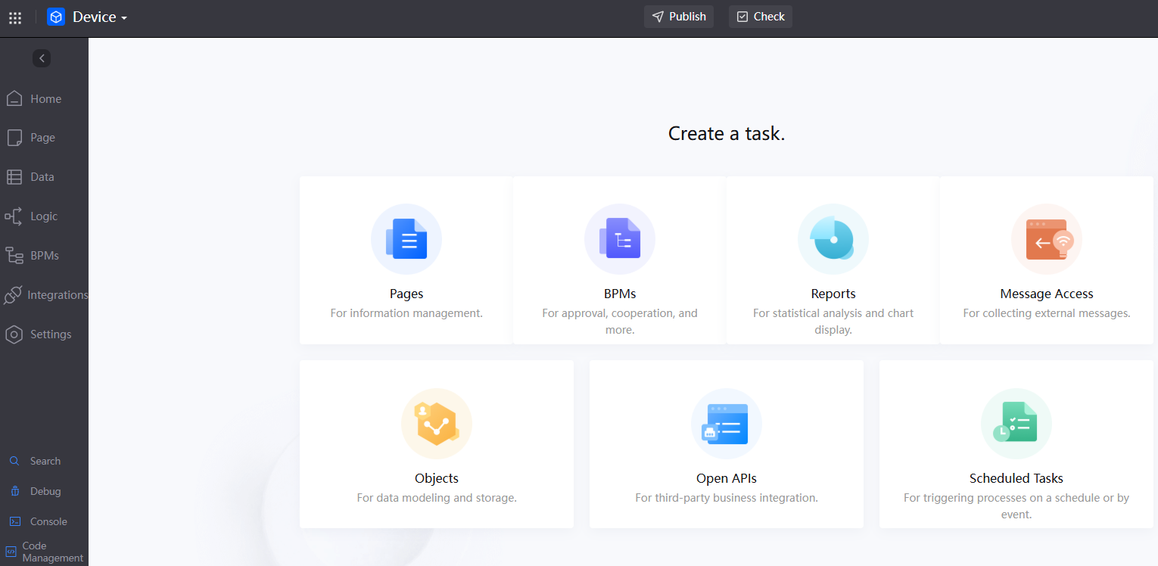The width and height of the screenshot is (1158, 566).
Task: Open the app launcher grid icon
Action: click(15, 17)
